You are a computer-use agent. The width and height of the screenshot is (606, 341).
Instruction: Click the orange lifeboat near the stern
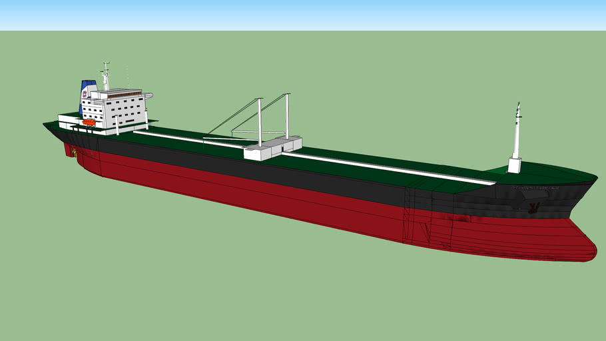tap(89, 123)
